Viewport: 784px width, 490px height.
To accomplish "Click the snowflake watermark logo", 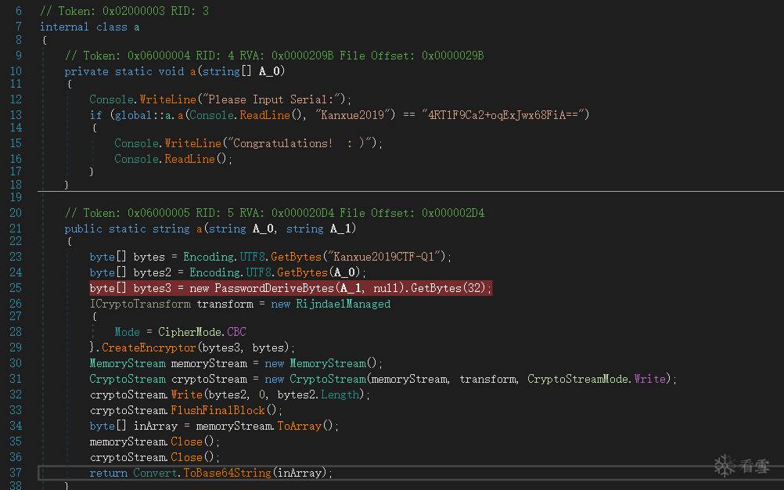I will click(725, 465).
